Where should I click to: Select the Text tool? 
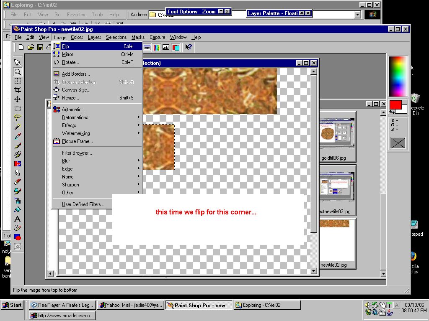coord(18,219)
